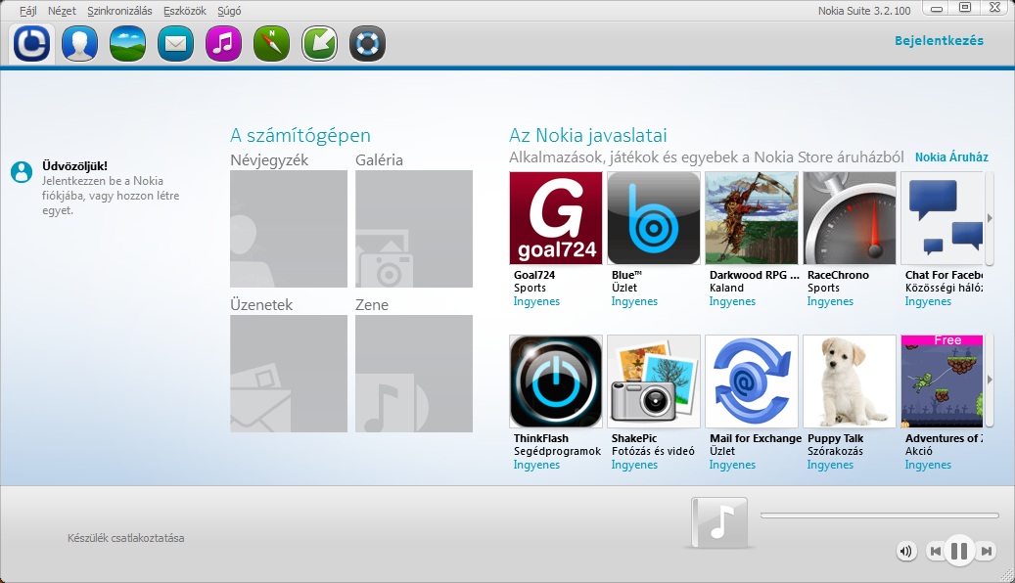The height and width of the screenshot is (583, 1015).
Task: Click Ingyenes under Puppy Talk
Action: tap(830, 465)
